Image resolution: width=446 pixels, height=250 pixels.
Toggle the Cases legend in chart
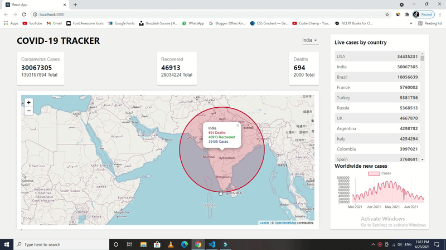pos(379,174)
